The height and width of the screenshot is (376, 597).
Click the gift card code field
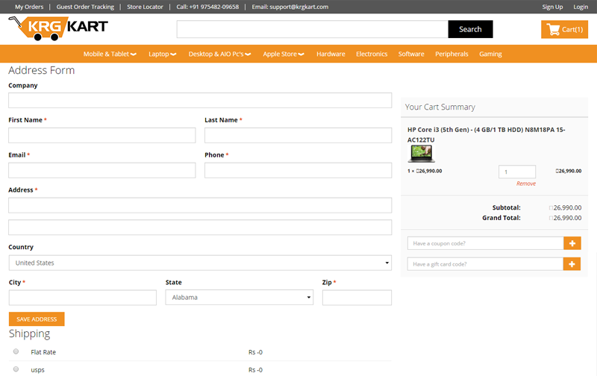coord(486,264)
